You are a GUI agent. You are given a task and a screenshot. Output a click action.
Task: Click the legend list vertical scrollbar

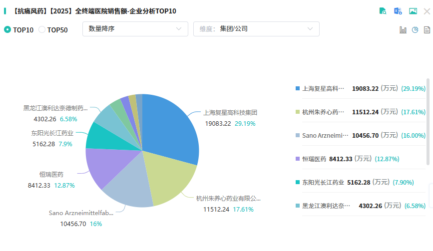point(428,121)
